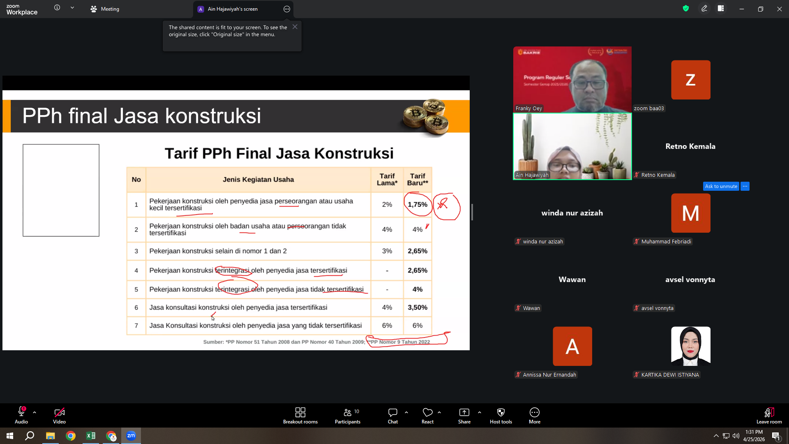Unmute microphone with Audio button
The width and height of the screenshot is (789, 444).
click(x=21, y=415)
